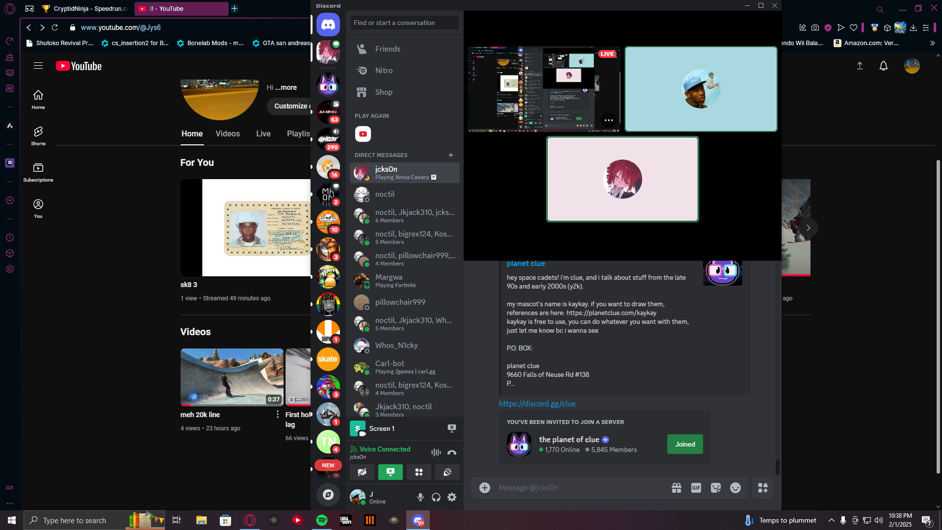Open the Nitro menu item
Image resolution: width=942 pixels, height=530 pixels.
(384, 71)
